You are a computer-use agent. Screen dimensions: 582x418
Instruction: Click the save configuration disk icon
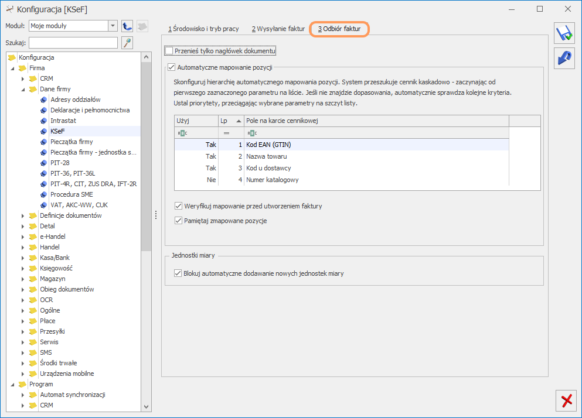[565, 34]
